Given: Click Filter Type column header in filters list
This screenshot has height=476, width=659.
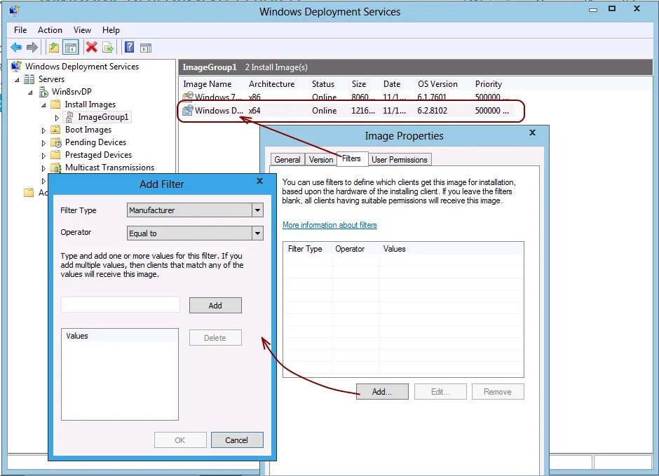Looking at the screenshot, I should tap(305, 249).
